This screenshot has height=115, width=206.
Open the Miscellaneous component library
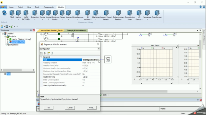pos(78,15)
